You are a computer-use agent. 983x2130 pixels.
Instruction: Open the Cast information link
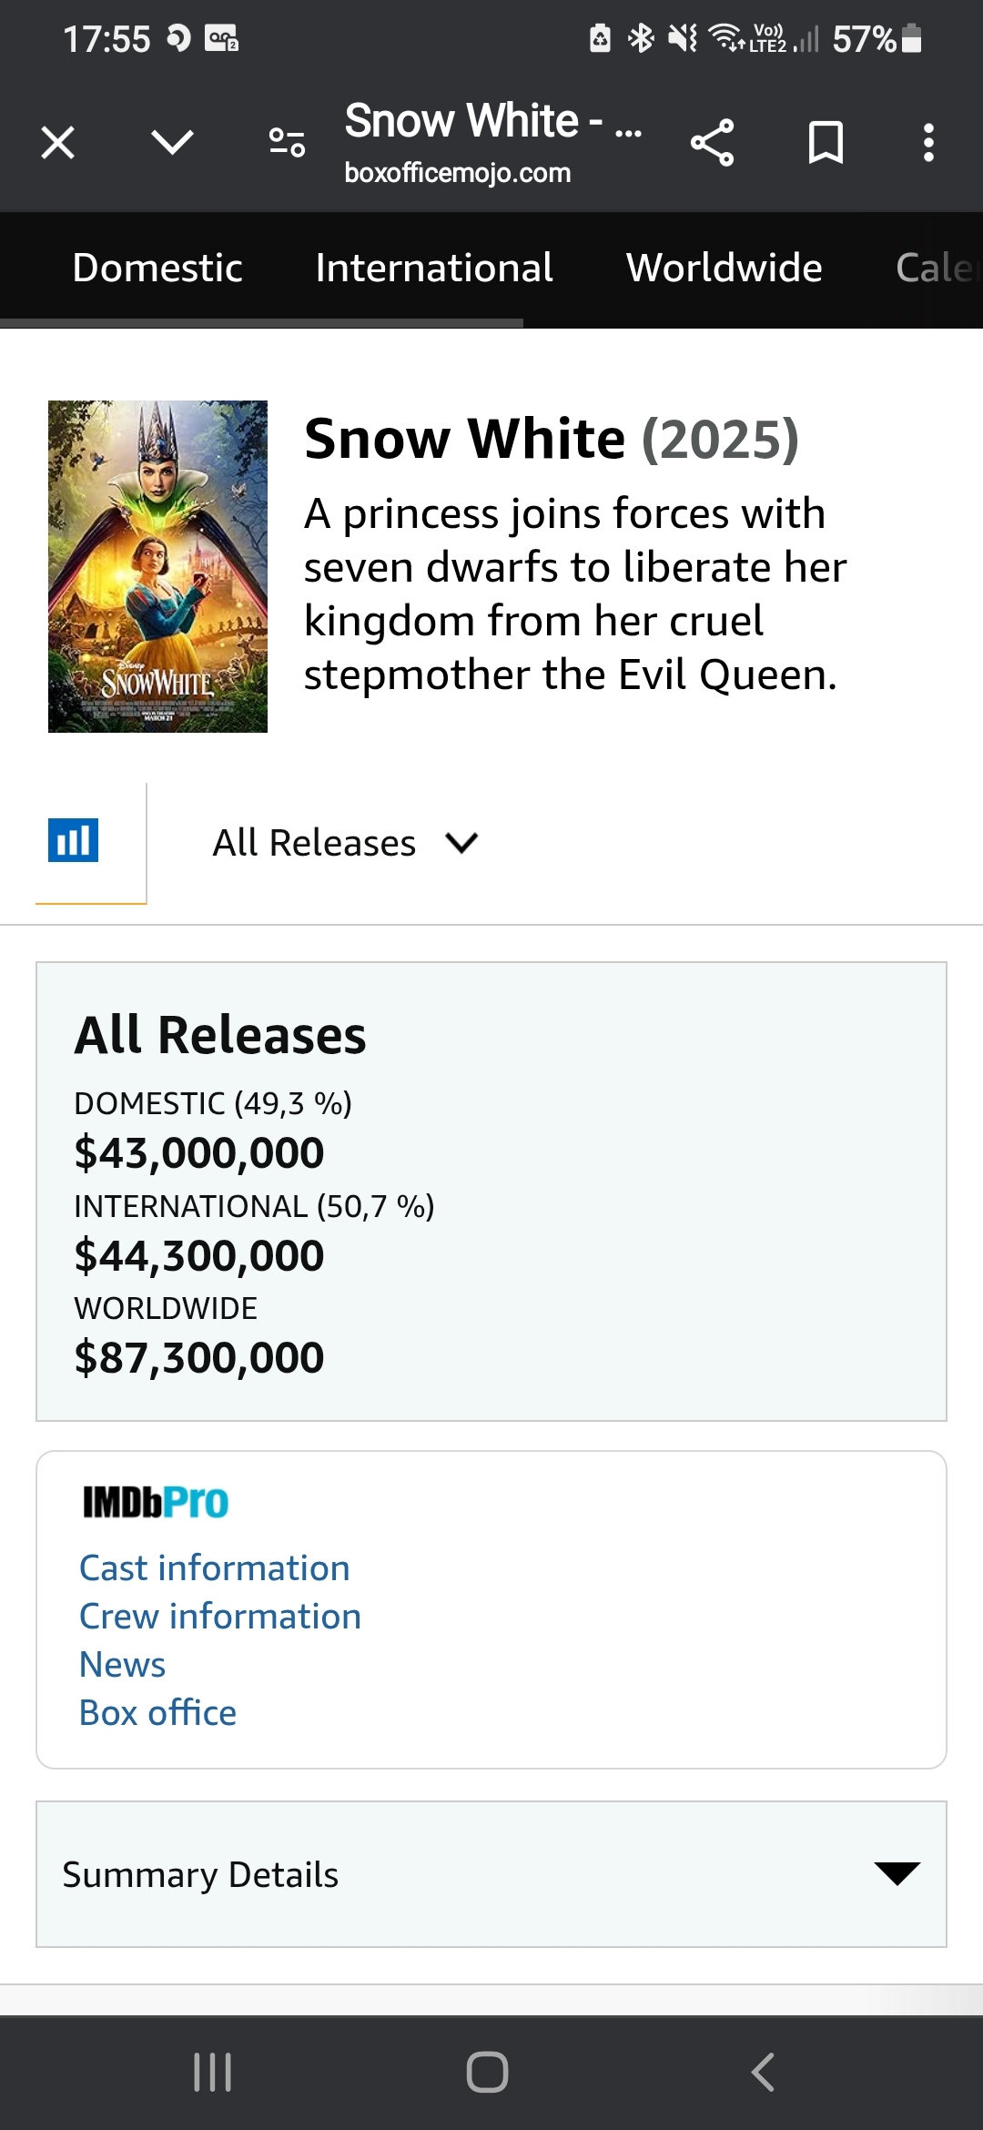pos(215,1567)
